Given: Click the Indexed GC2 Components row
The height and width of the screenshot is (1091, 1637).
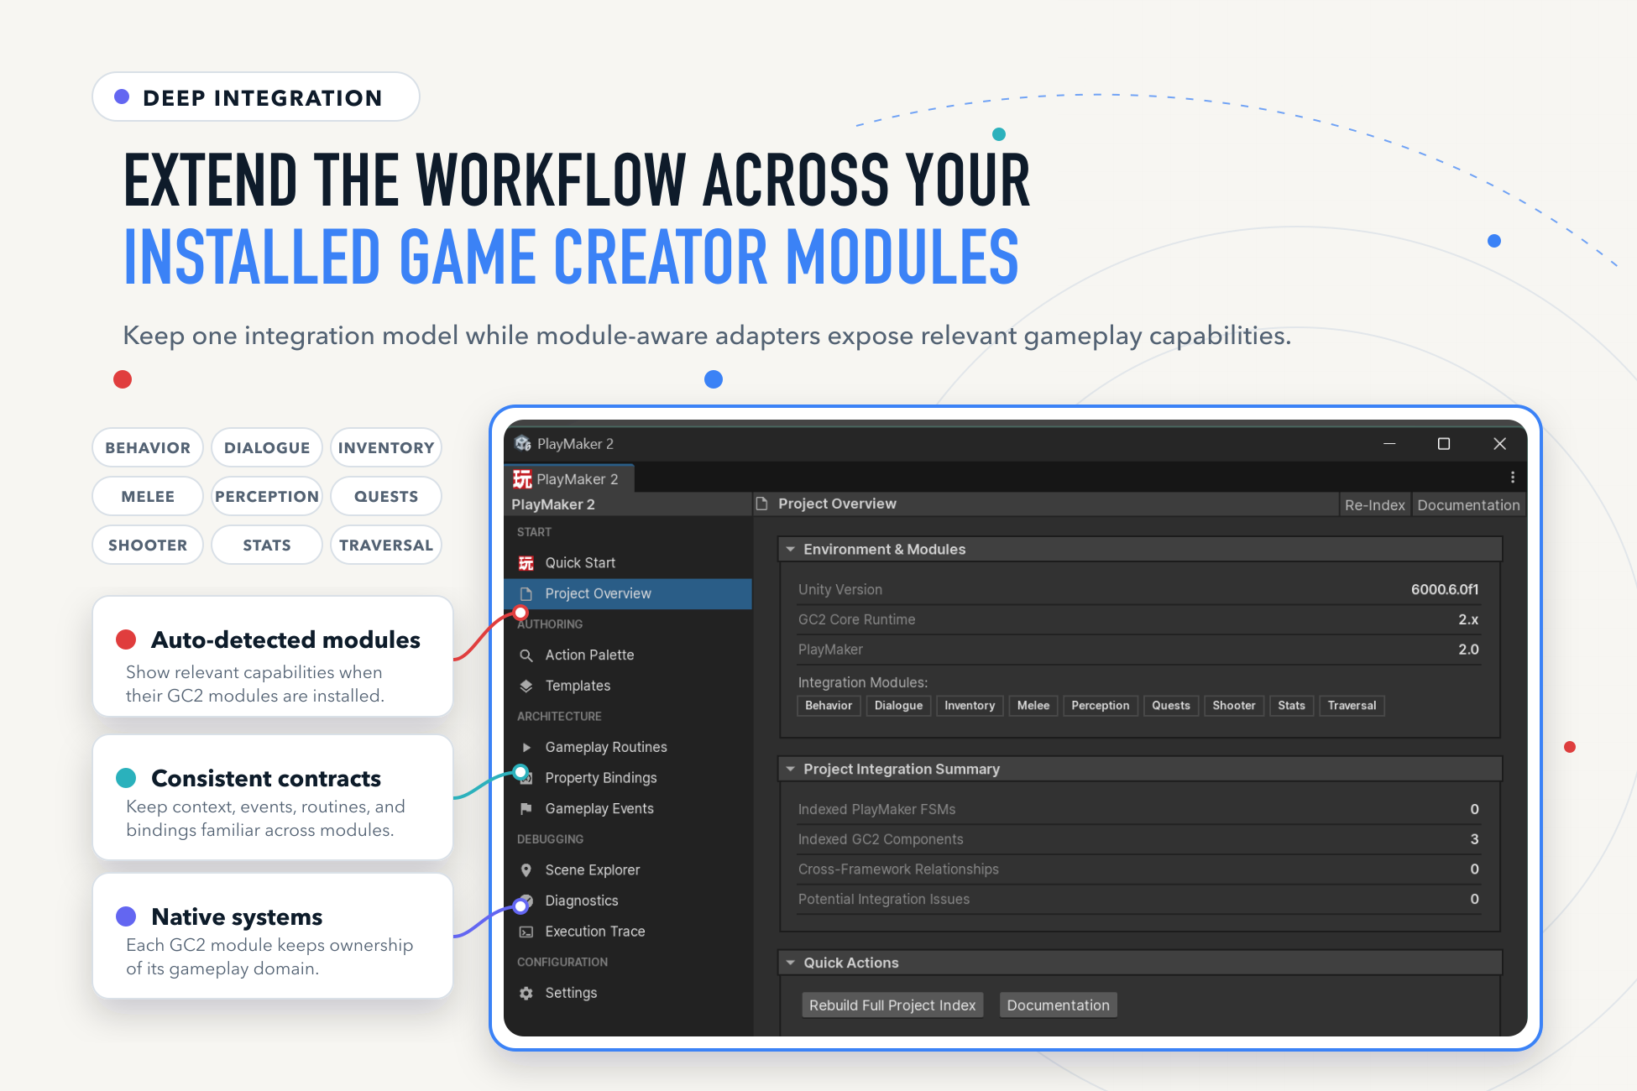Looking at the screenshot, I should (x=1138, y=839).
